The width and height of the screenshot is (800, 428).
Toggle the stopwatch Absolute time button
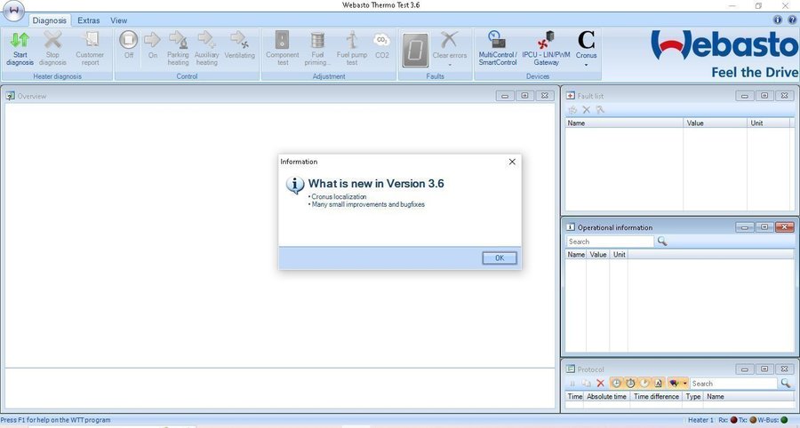click(x=630, y=384)
